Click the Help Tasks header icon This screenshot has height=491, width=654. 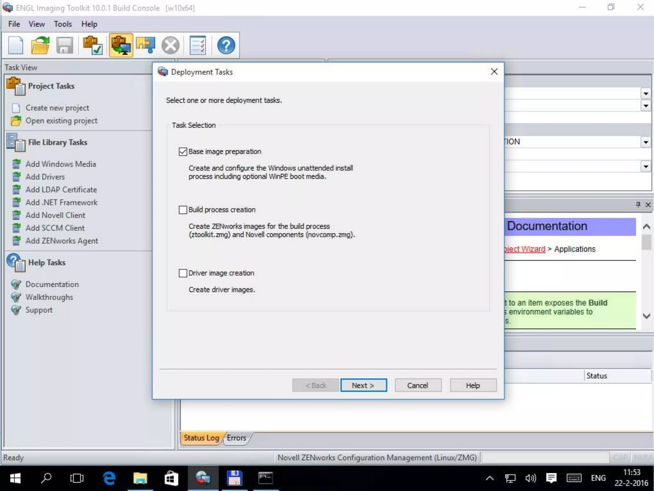[x=16, y=262]
